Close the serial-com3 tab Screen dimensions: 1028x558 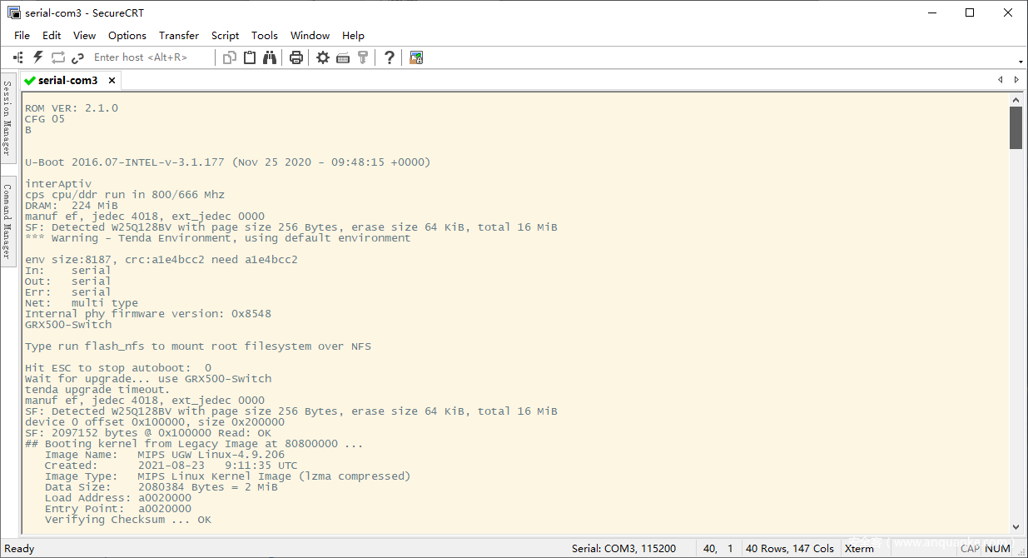(x=111, y=81)
